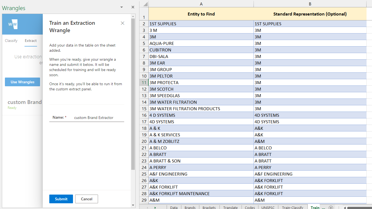
Task: Select cell containing 3M WATER FILTRATION PRODUCTS
Action: (x=201, y=109)
